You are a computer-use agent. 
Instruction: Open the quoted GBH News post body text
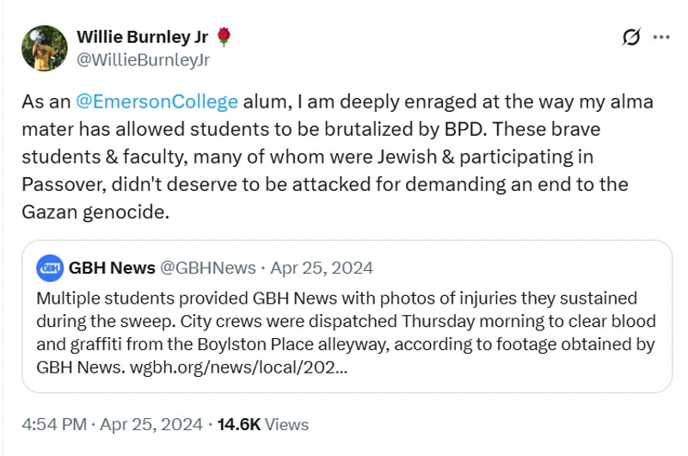[x=344, y=333]
